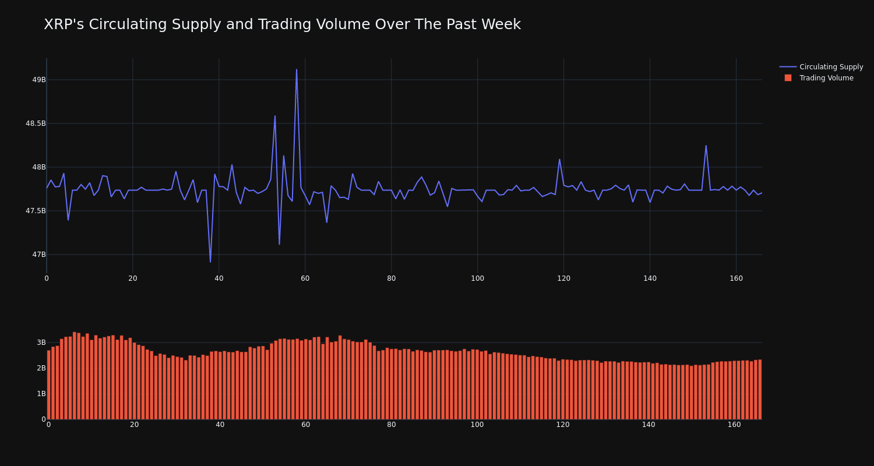Click the x-axis label 80 under volume chart
Viewport: 874px width, 466px height.
392,425
